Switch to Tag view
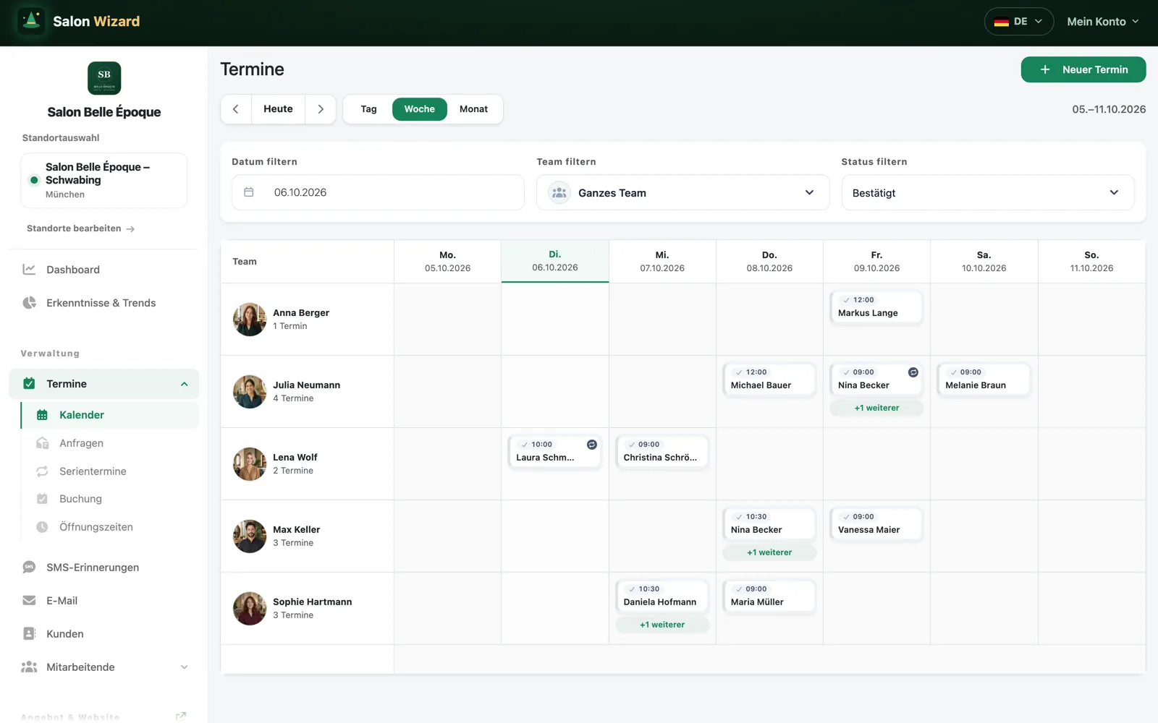1158x723 pixels. click(368, 109)
